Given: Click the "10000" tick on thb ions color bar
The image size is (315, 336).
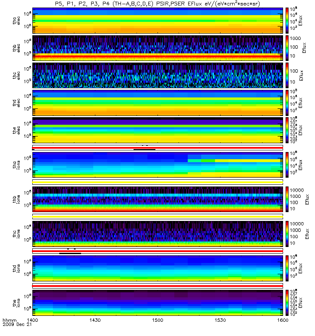Looking at the screenshot, I should [x=297, y=190].
